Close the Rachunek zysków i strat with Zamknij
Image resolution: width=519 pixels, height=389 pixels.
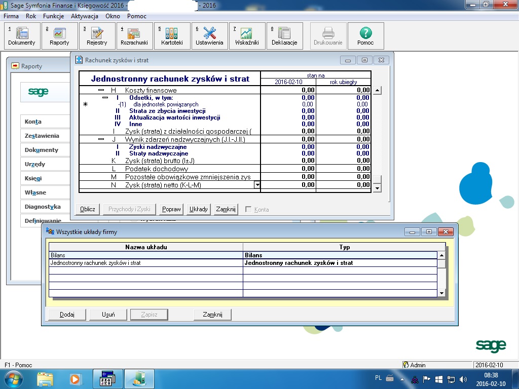(x=226, y=209)
